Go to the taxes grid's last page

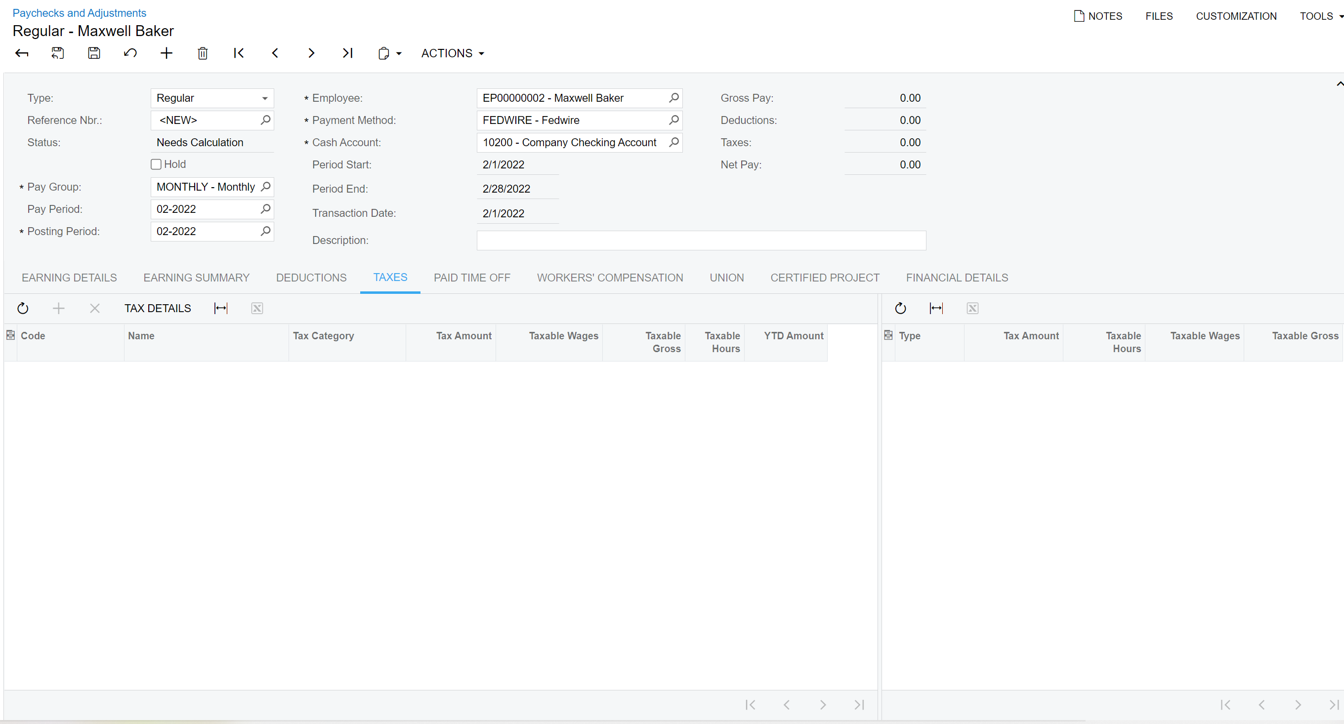pos(859,705)
